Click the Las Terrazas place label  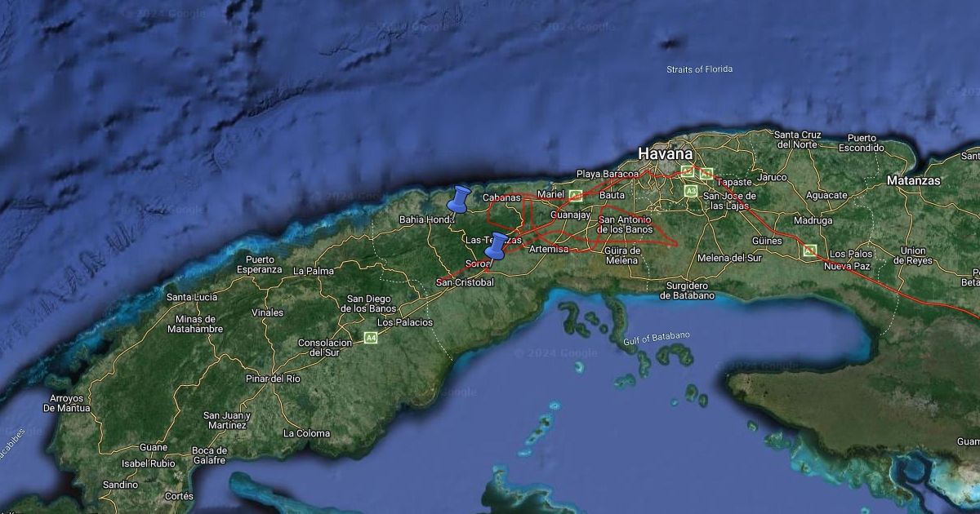(493, 240)
